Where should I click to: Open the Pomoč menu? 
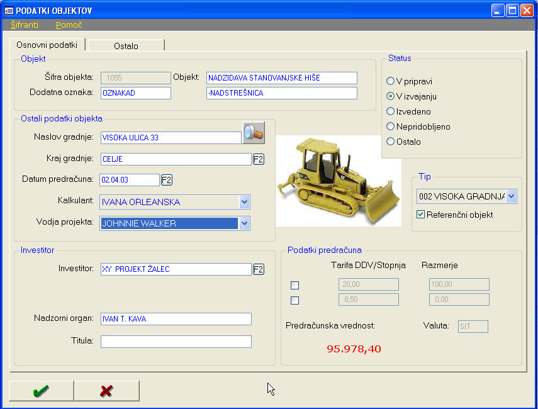[x=69, y=25]
